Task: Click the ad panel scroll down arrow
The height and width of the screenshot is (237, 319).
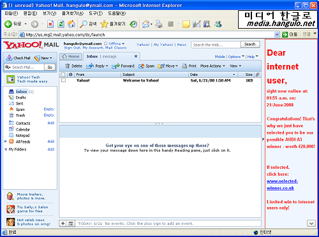Action: 311,224
